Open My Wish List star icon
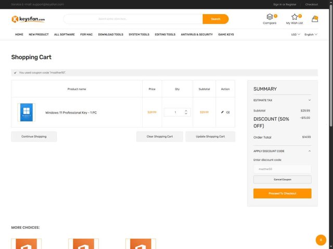The width and height of the screenshot is (333, 249). coord(294,17)
